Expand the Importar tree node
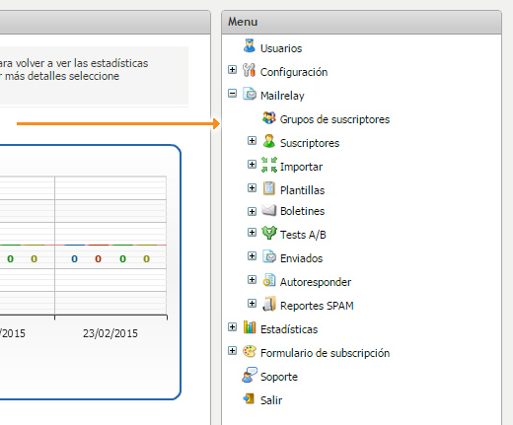The image size is (513, 425). pyautogui.click(x=252, y=165)
